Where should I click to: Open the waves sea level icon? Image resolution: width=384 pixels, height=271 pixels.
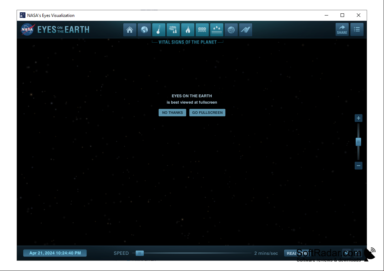[202, 30]
